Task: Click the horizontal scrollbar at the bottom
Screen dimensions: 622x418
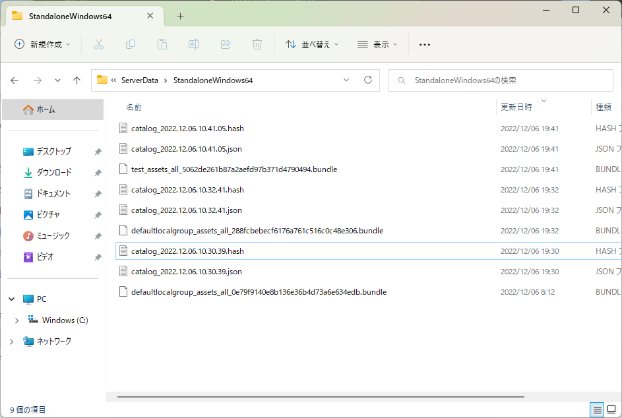Action: coord(321,397)
